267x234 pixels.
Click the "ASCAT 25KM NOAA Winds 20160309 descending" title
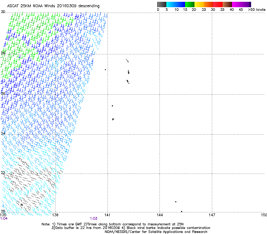coord(53,6)
